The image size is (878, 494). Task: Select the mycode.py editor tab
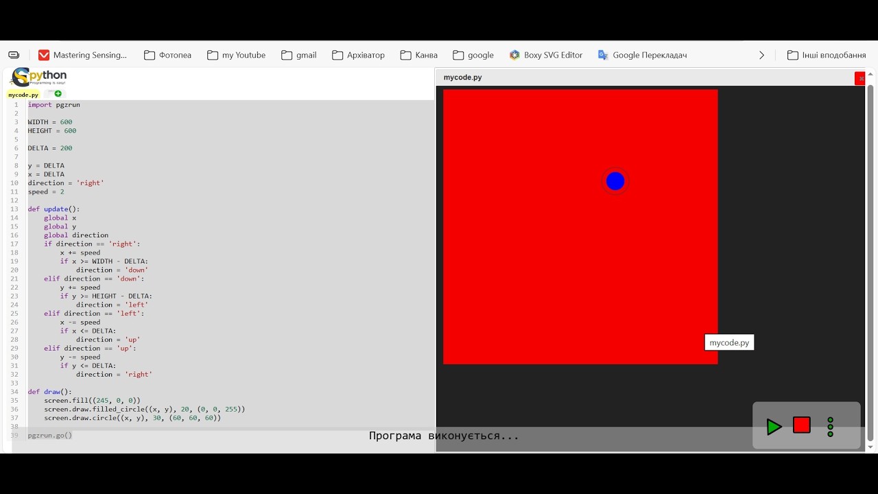coord(23,95)
